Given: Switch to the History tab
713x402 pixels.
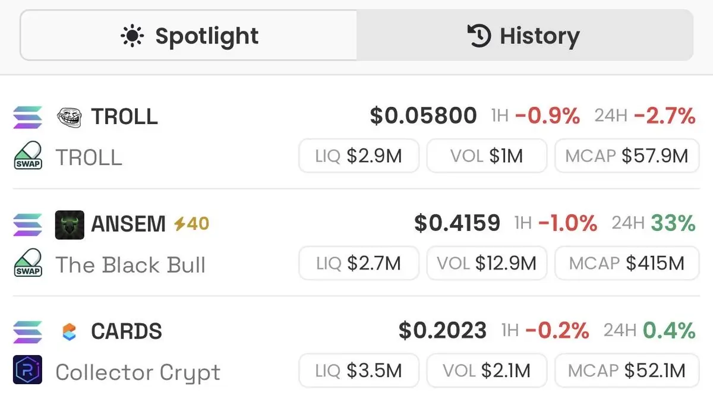Looking at the screenshot, I should pos(523,36).
